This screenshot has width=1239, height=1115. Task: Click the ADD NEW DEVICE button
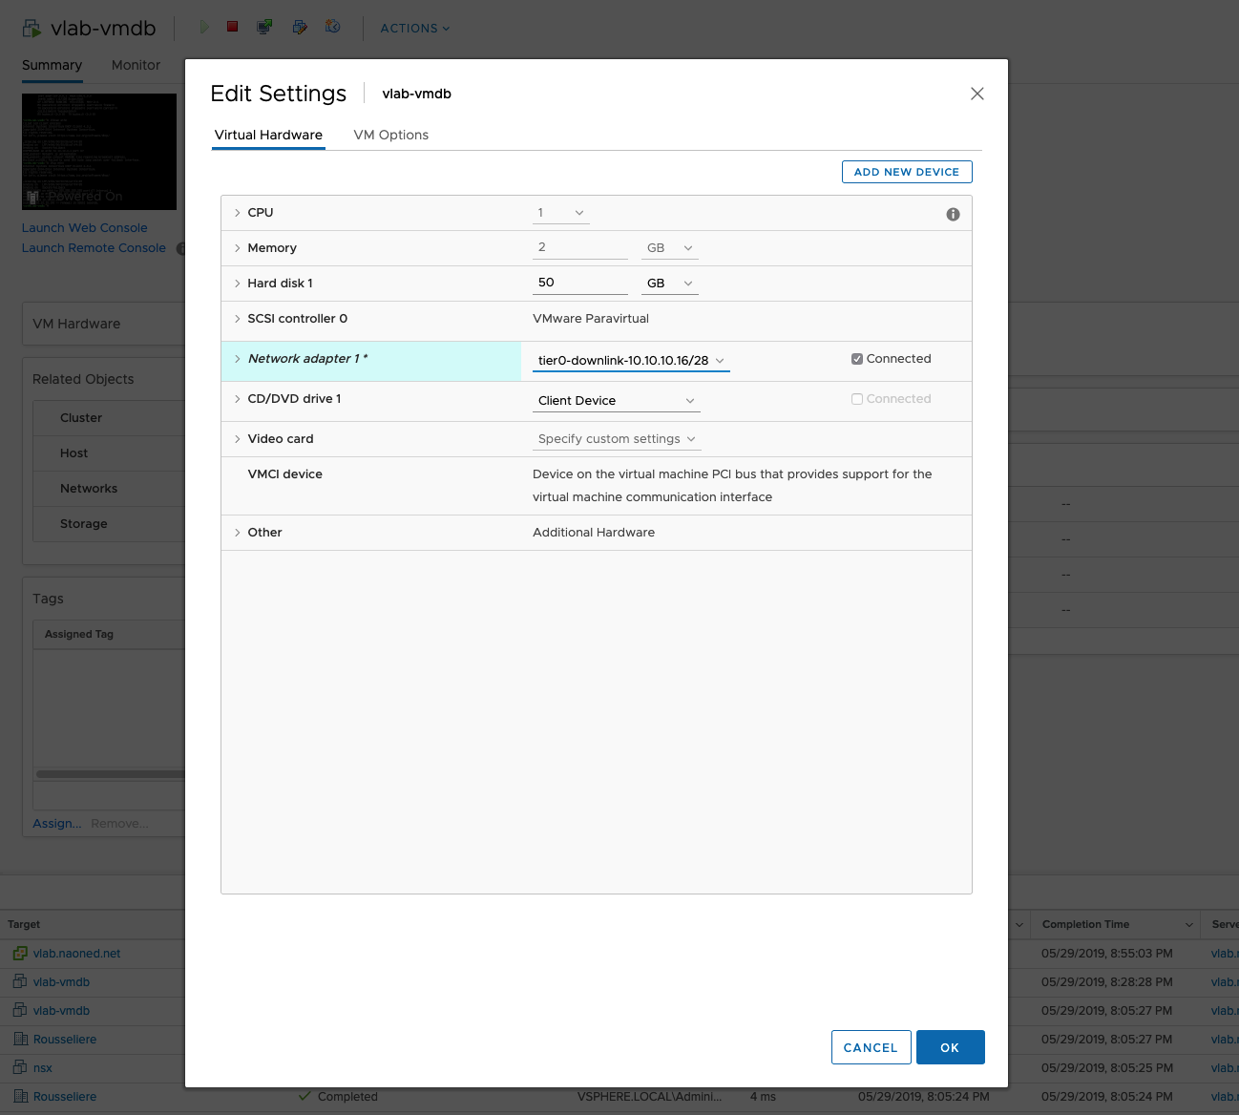906,172
